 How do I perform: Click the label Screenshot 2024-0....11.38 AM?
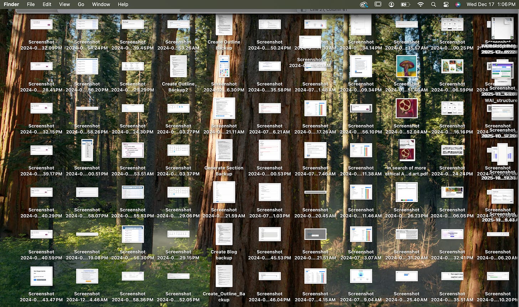(x=361, y=171)
